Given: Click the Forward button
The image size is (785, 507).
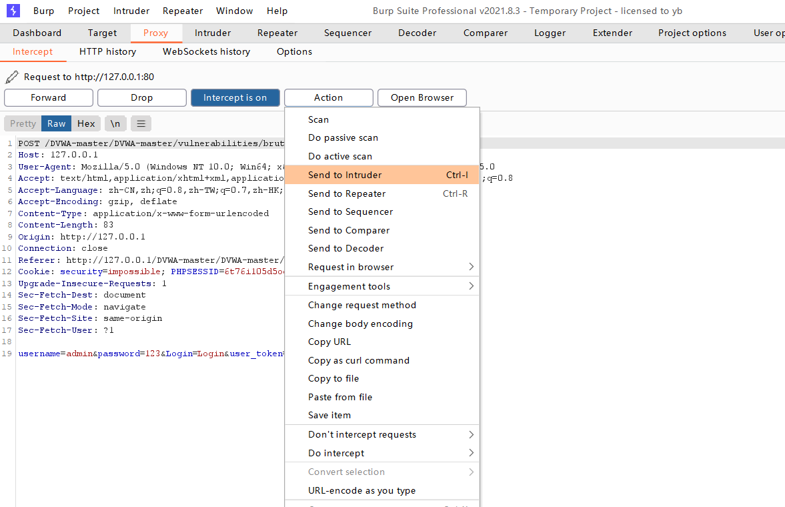Looking at the screenshot, I should (49, 97).
